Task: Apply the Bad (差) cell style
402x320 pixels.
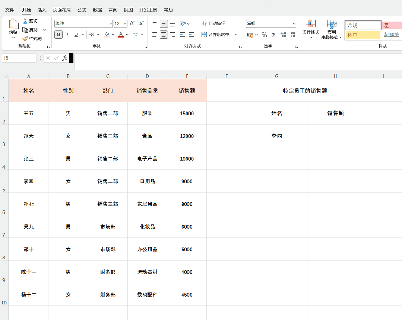Action: pyautogui.click(x=392, y=25)
